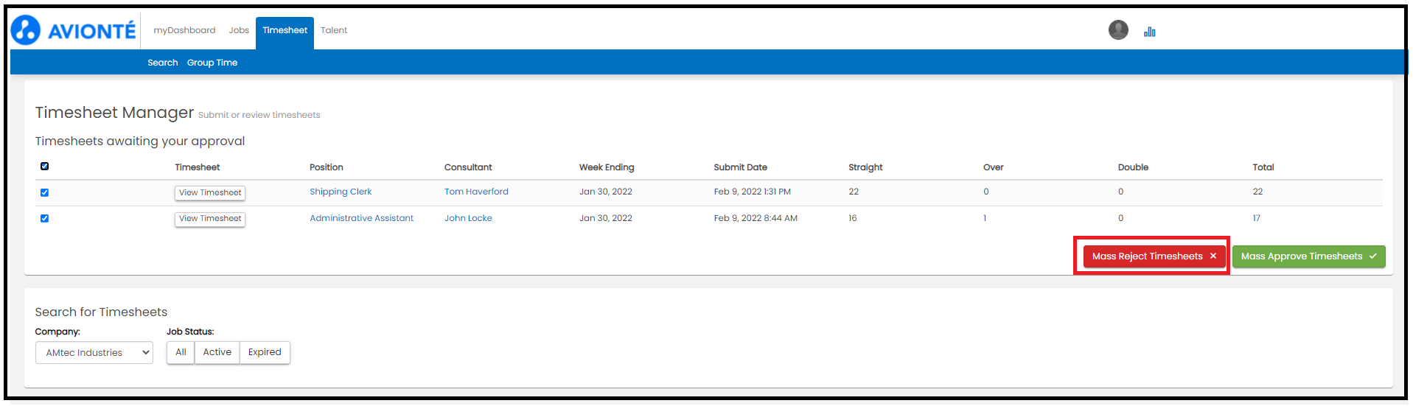Open the Company dropdown AMtec Industries
This screenshot has width=1413, height=406.
point(94,352)
